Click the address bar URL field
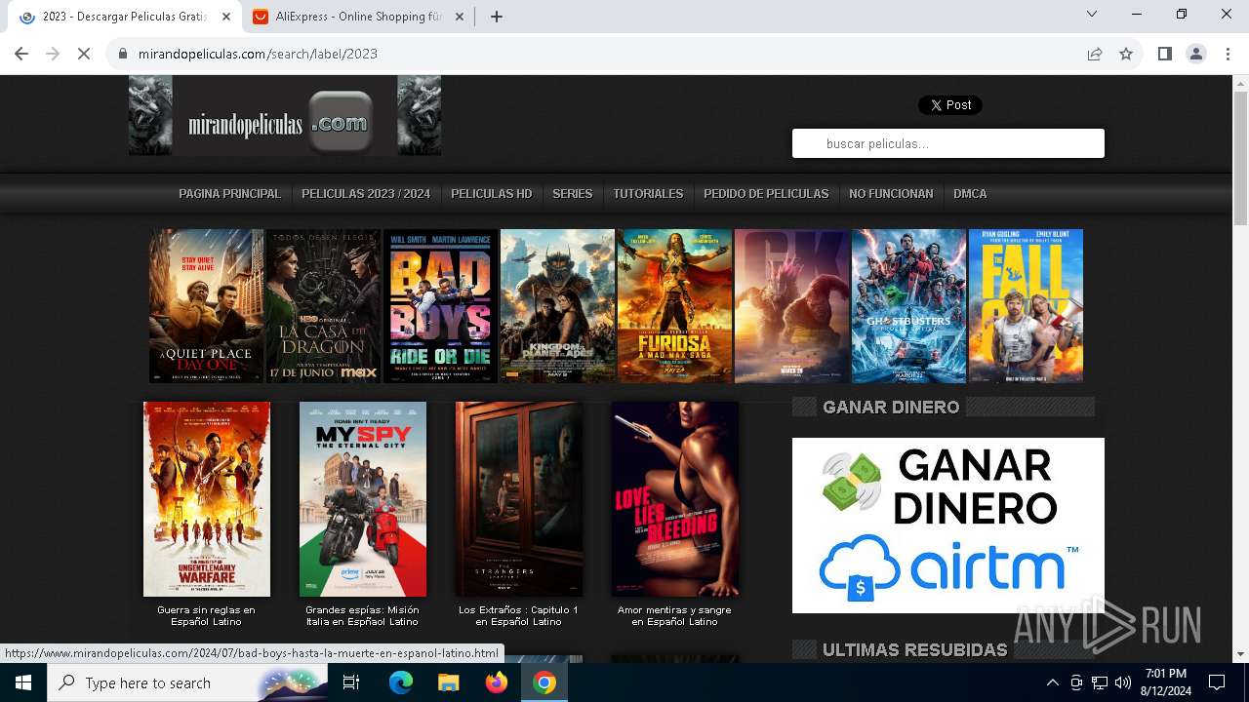This screenshot has height=702, width=1249. [605, 54]
